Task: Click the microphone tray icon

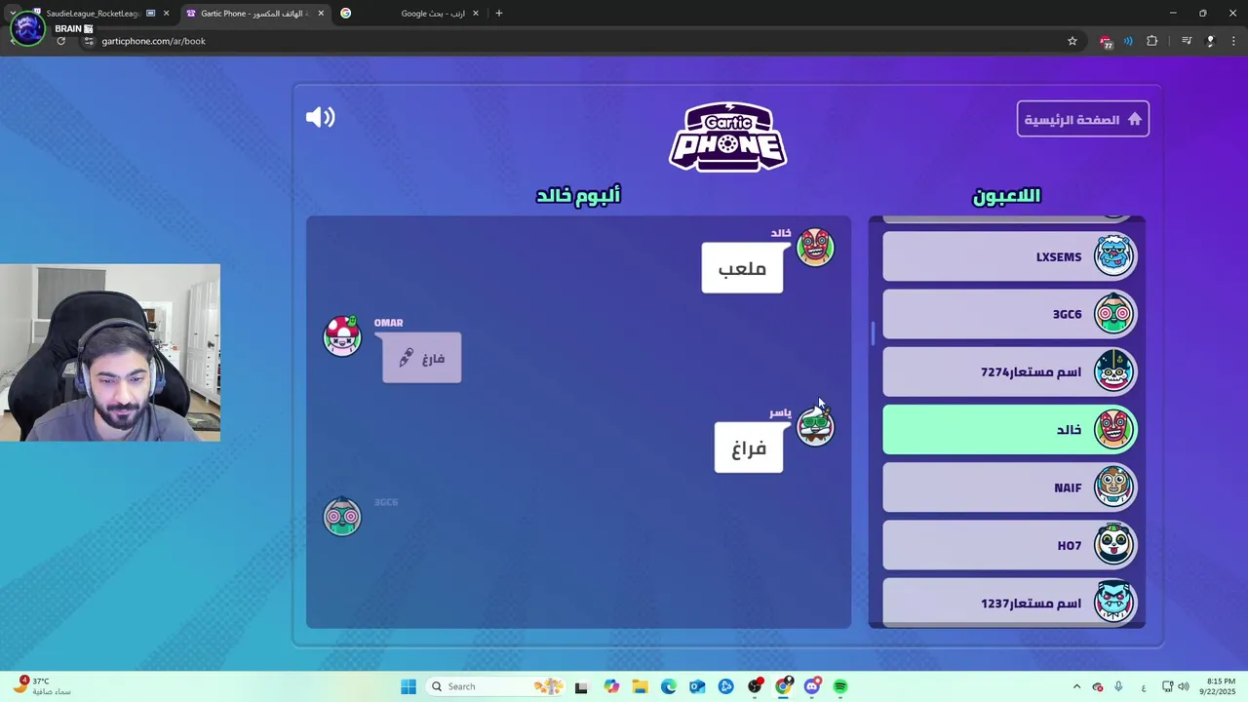Action: (x=1118, y=686)
